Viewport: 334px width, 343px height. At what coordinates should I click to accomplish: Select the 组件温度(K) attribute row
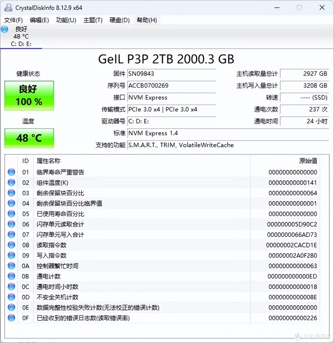(162, 182)
